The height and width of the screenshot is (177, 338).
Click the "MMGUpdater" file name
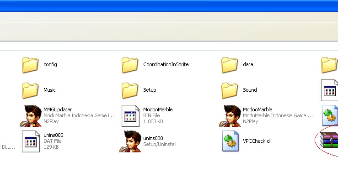click(58, 109)
